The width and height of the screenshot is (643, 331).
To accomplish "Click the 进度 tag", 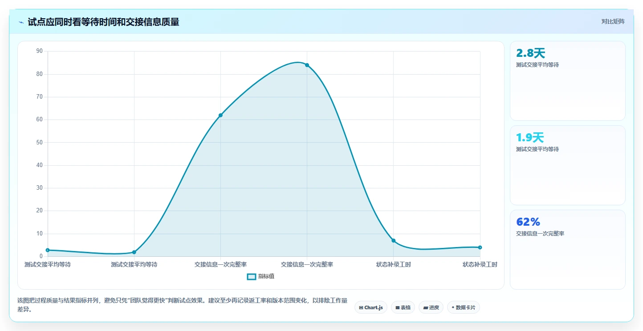I will click(431, 307).
